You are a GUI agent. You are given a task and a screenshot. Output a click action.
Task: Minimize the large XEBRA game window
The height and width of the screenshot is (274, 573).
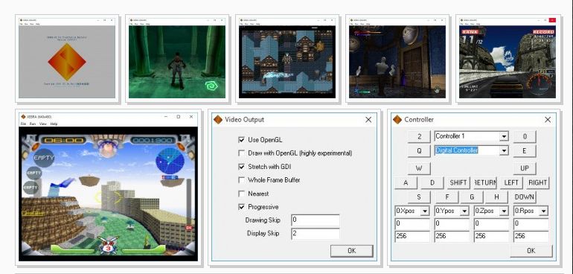(x=166, y=117)
